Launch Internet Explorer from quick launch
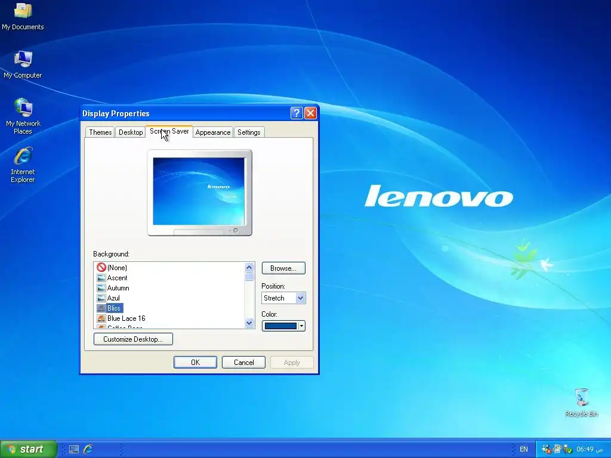The height and width of the screenshot is (458, 611). (88, 449)
